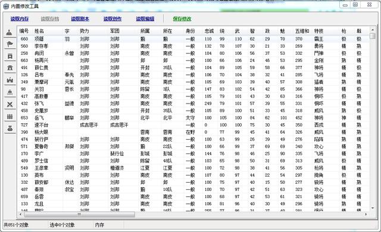
Task: Sort by the 魅 column header
Action: pos(282,31)
